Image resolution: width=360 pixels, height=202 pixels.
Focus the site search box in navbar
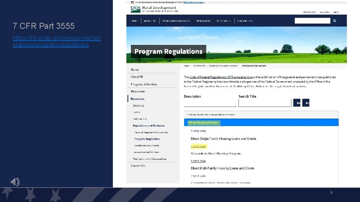[x=312, y=21]
